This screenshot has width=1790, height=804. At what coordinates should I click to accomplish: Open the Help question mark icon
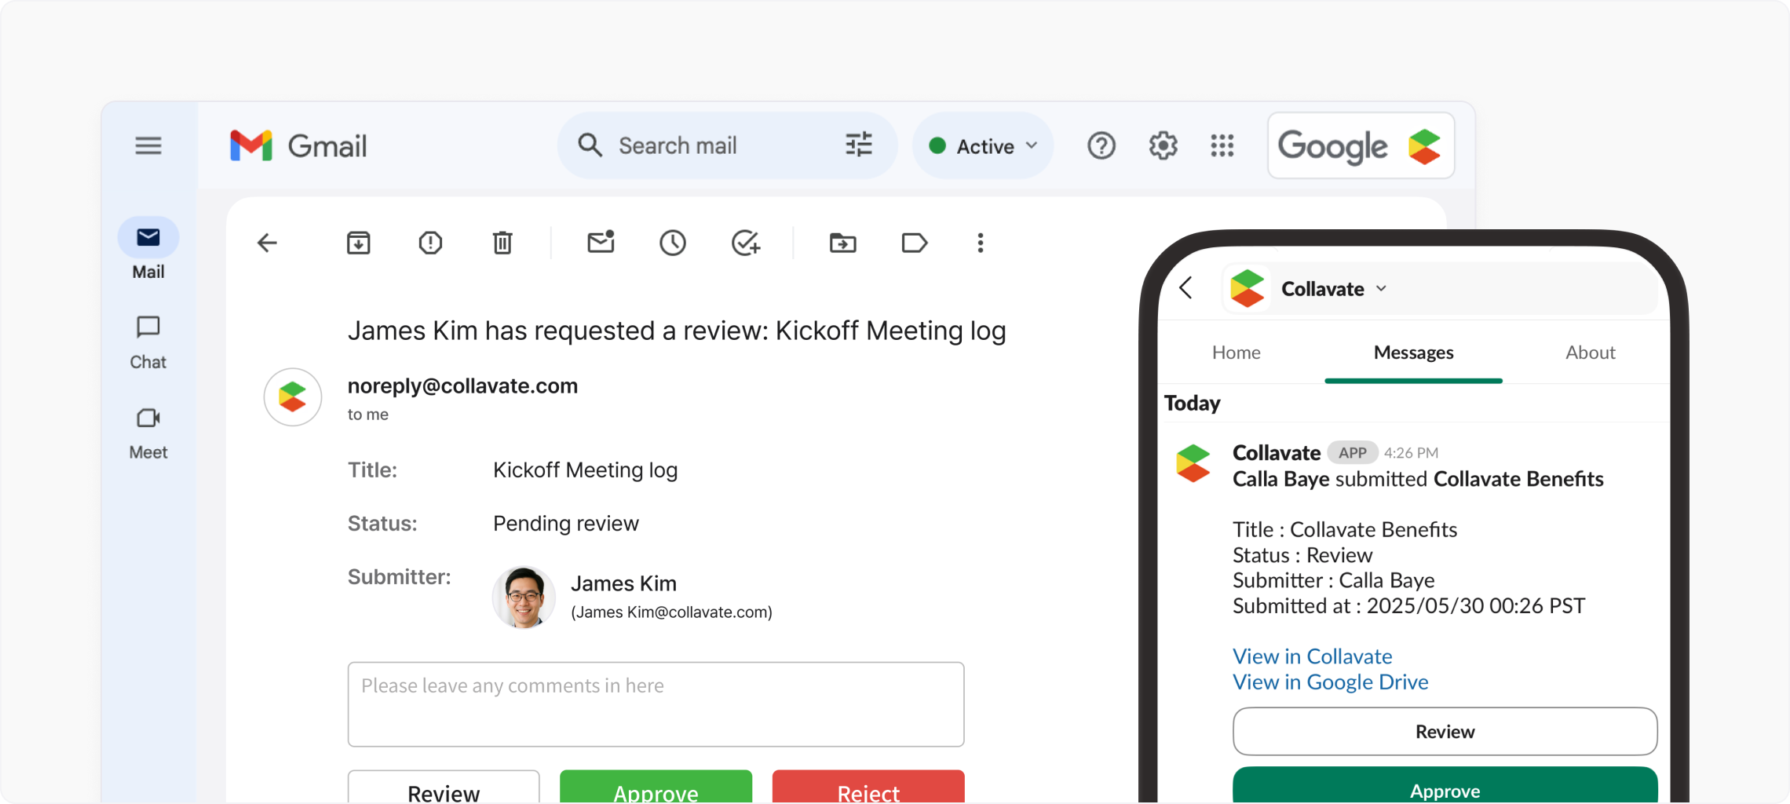1101,146
